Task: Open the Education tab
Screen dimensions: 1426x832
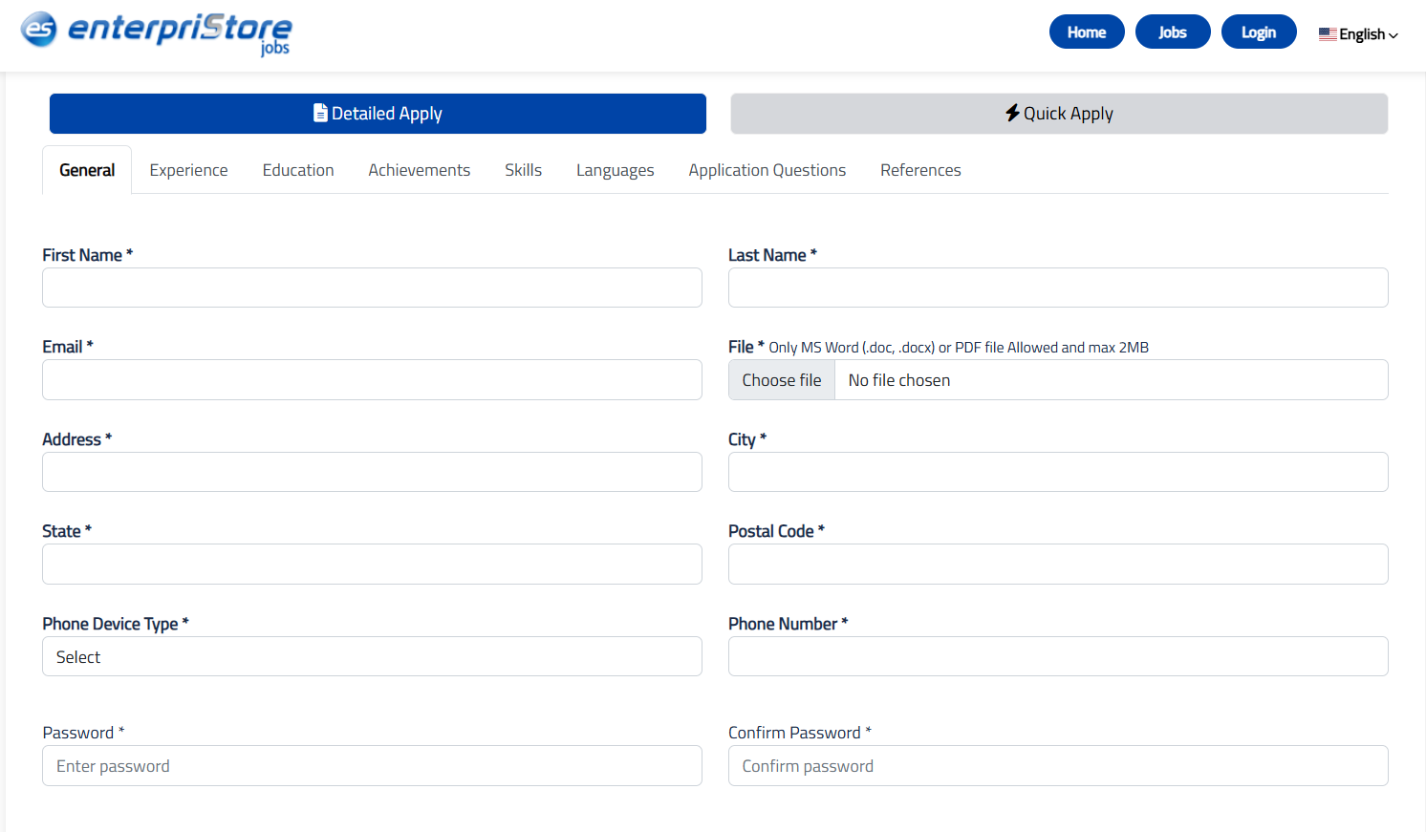Action: click(x=298, y=170)
